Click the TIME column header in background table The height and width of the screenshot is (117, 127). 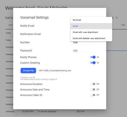tap(123, 25)
